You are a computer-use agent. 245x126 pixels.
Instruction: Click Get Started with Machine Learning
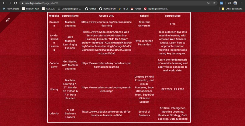[x=70, y=65]
